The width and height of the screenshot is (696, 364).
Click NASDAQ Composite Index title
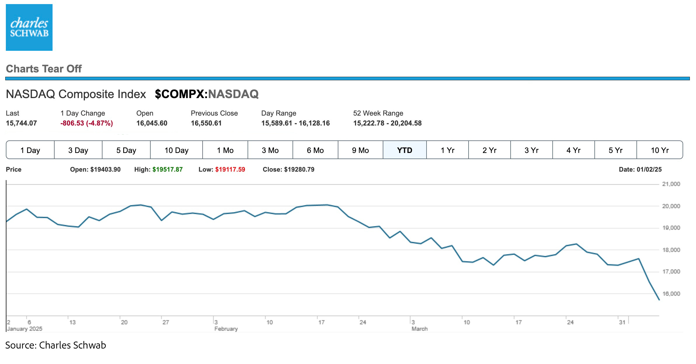point(76,94)
